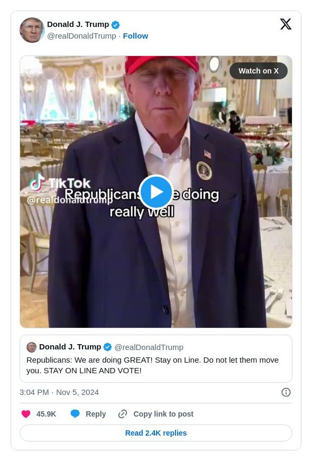Open the Read 2.4K replies link
This screenshot has width=312, height=461.
click(156, 433)
